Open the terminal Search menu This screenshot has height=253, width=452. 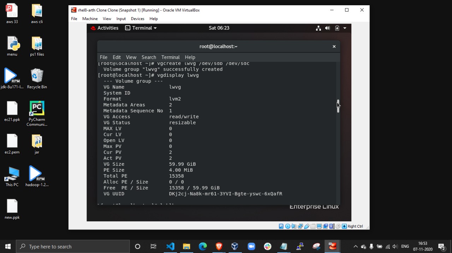[x=149, y=57]
